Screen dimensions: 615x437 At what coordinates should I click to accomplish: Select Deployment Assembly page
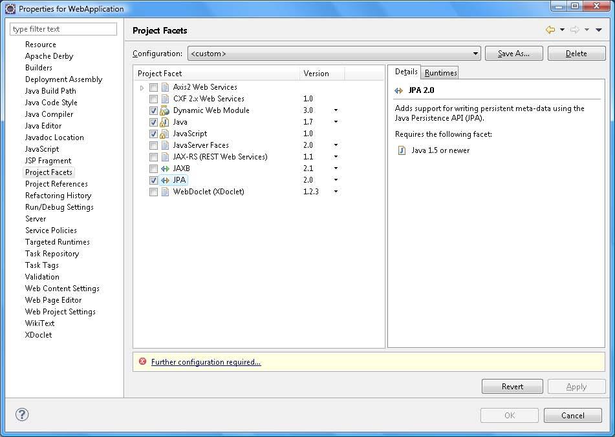coord(63,79)
